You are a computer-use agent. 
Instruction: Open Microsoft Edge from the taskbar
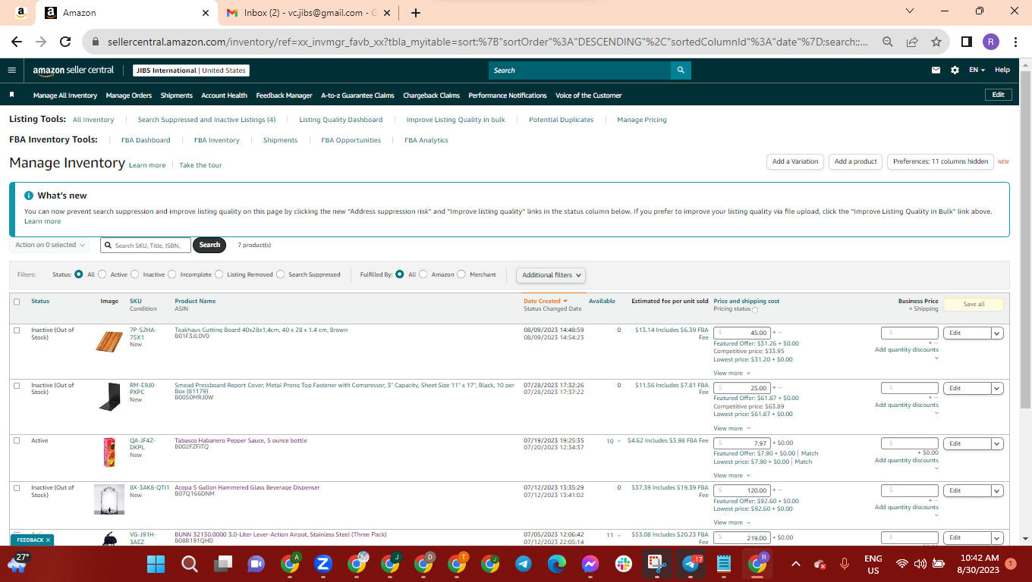tap(556, 564)
